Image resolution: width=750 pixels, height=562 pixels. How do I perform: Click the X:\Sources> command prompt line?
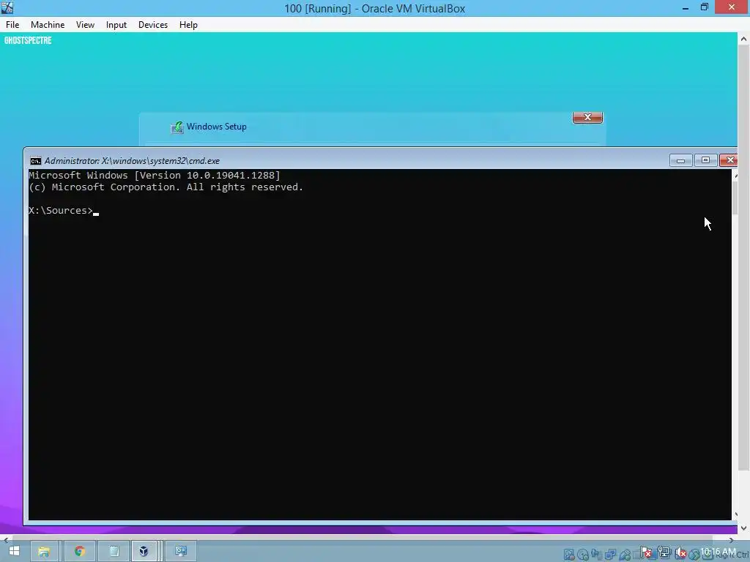64,211
